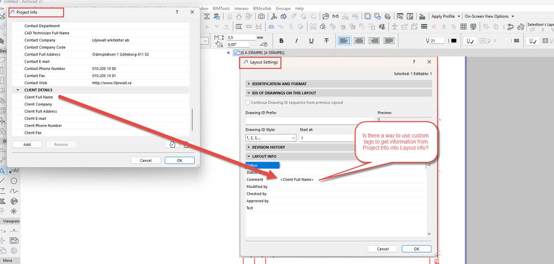Select center text alignment
This screenshot has height=264, width=554.
[359, 41]
